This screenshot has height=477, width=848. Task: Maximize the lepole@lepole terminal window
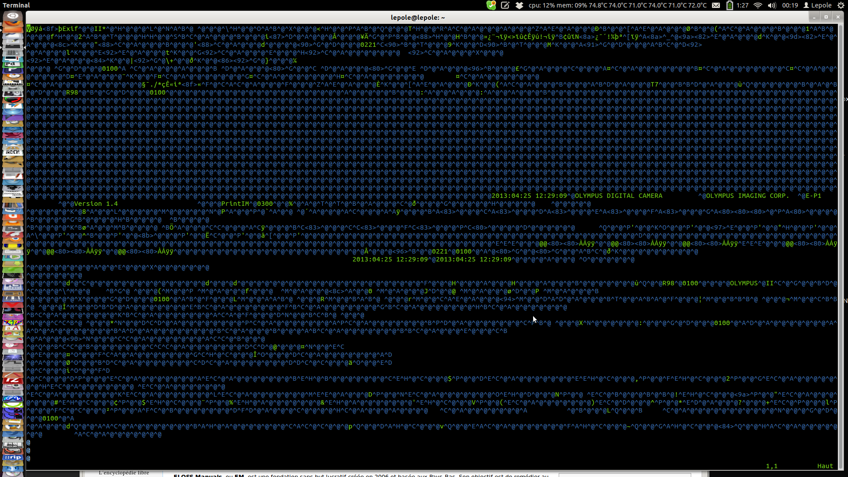826,17
